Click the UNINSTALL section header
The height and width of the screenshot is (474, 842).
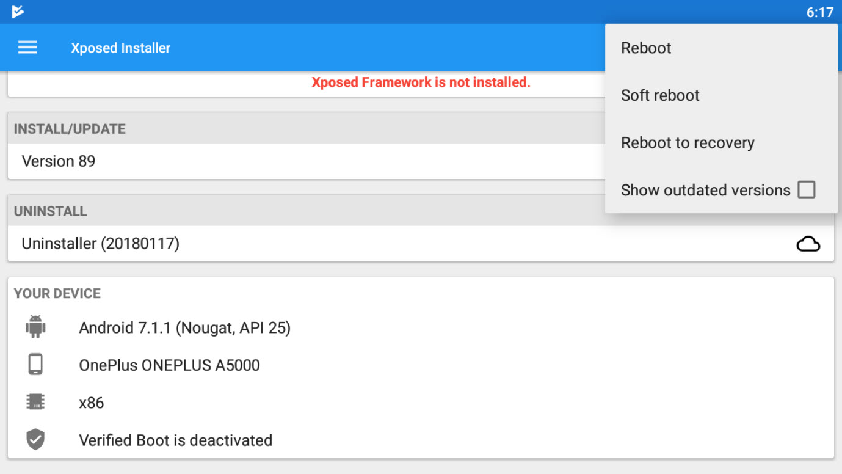[50, 211]
